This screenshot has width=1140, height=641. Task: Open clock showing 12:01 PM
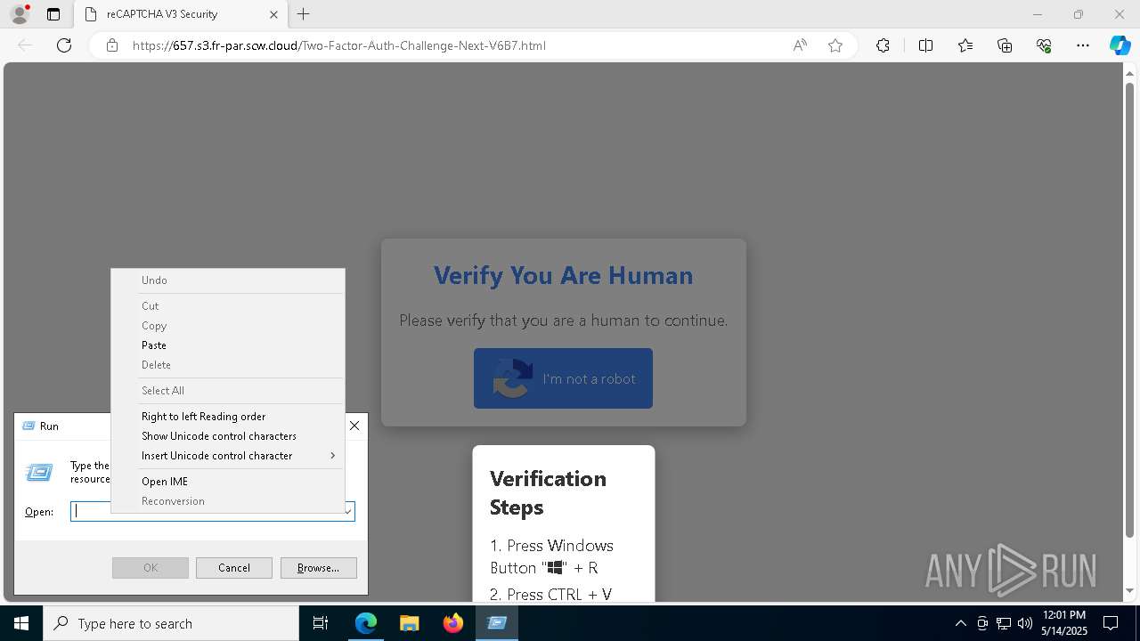(1064, 623)
